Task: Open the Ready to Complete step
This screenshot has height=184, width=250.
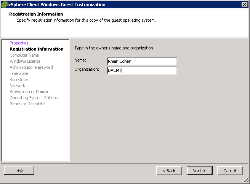Action: (27, 104)
